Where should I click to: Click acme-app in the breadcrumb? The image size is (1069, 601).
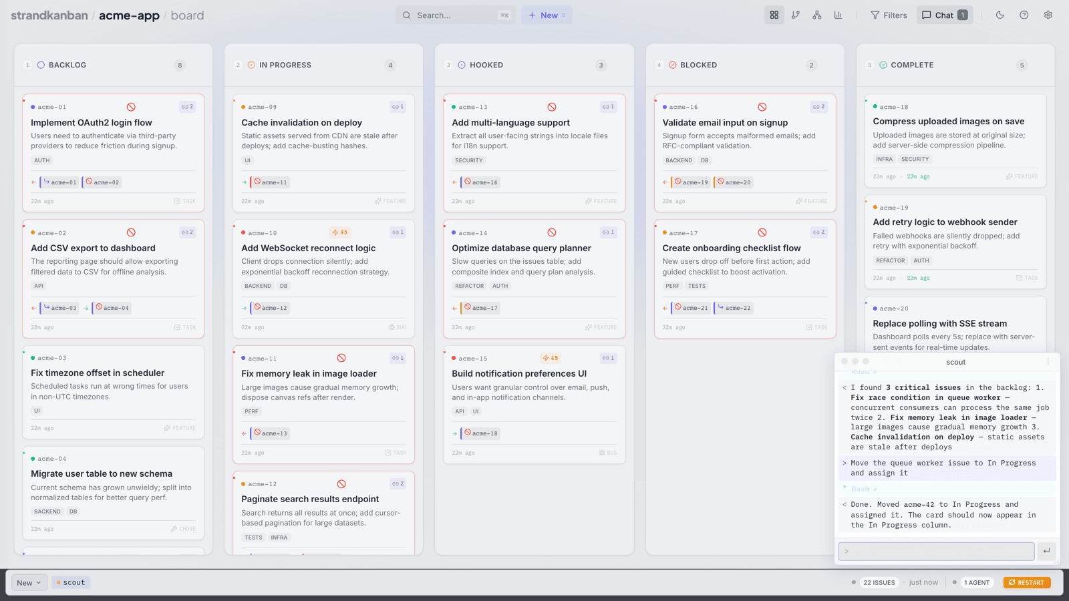tap(129, 15)
